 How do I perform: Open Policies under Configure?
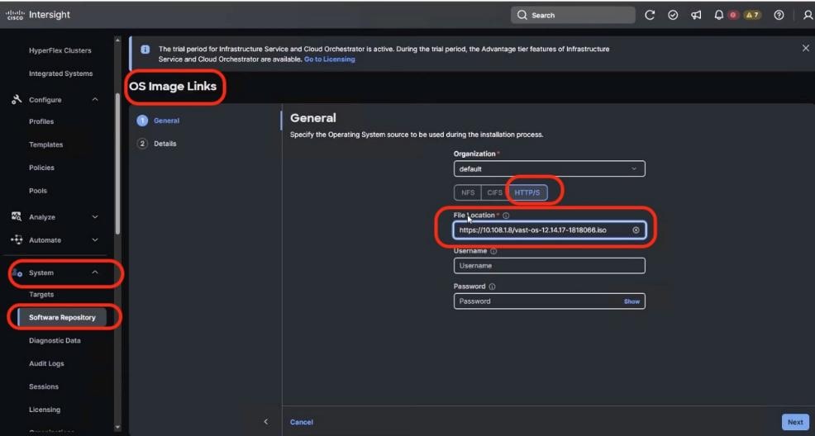41,168
